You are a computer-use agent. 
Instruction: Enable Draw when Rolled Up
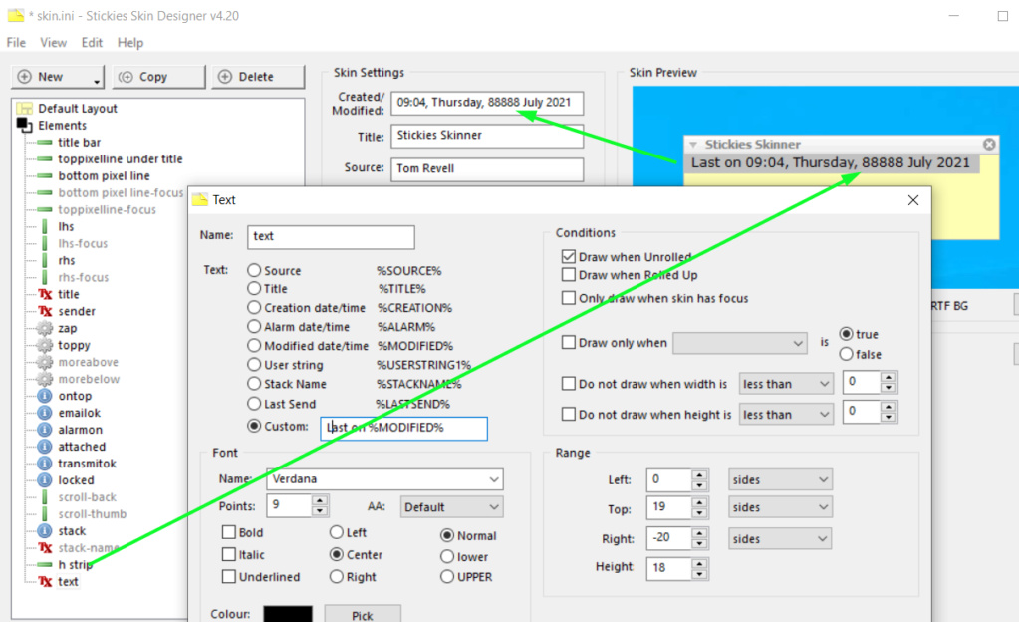pos(569,274)
